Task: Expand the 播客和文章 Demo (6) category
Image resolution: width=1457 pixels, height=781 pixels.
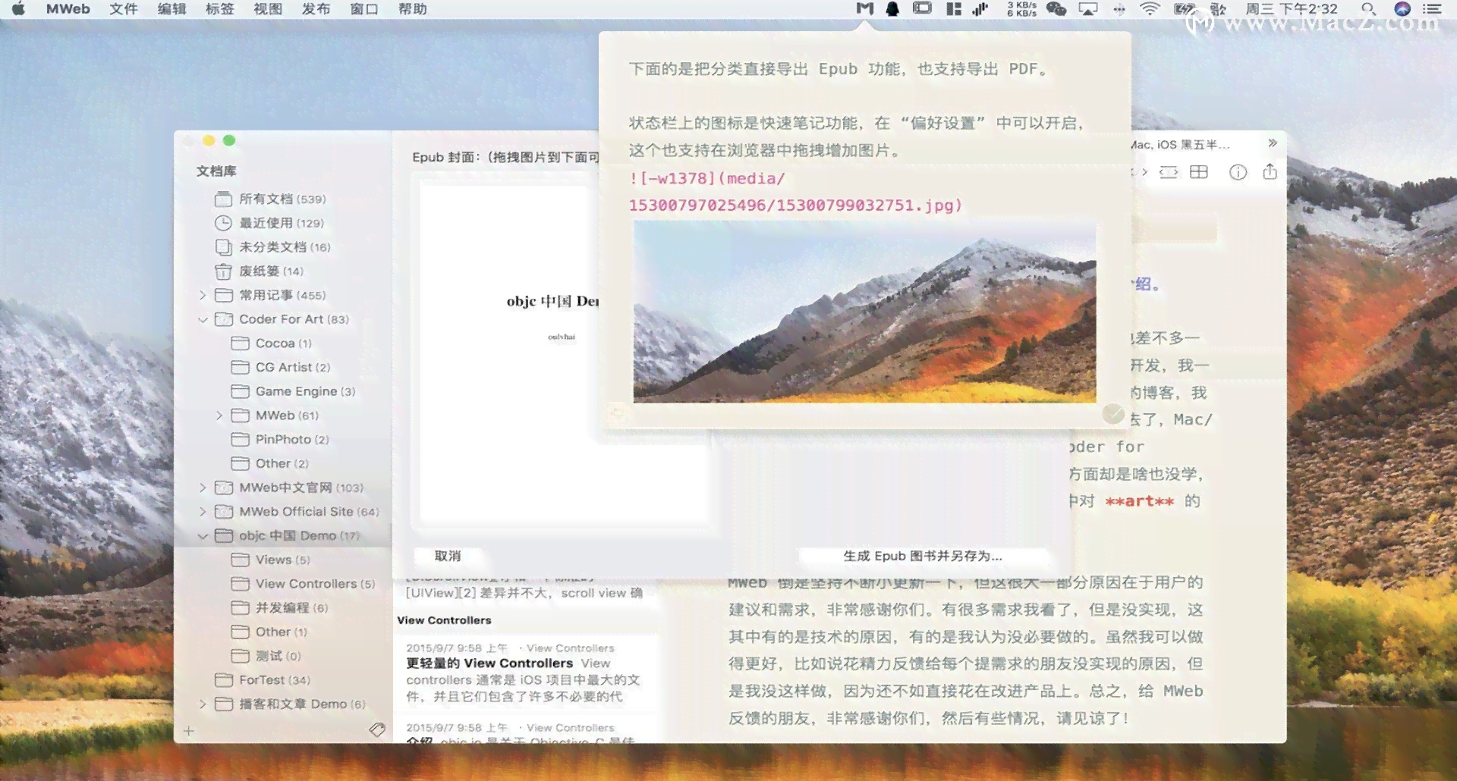Action: pyautogui.click(x=203, y=704)
